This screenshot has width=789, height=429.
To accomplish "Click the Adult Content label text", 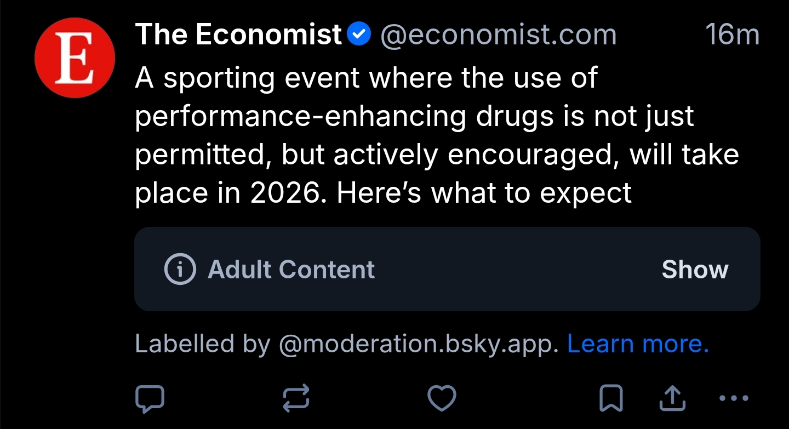I will point(291,269).
